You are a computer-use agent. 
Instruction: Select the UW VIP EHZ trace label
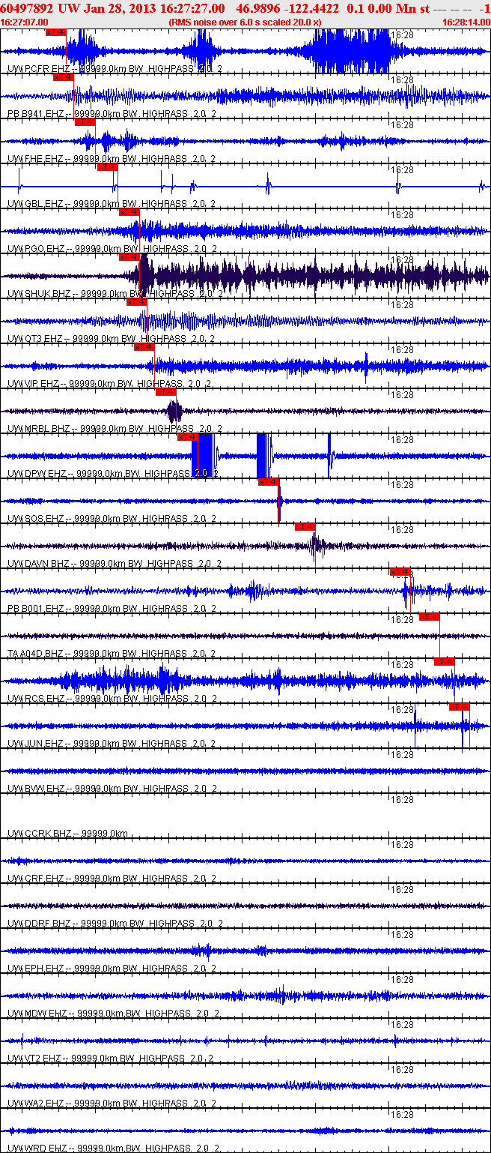coord(109,384)
